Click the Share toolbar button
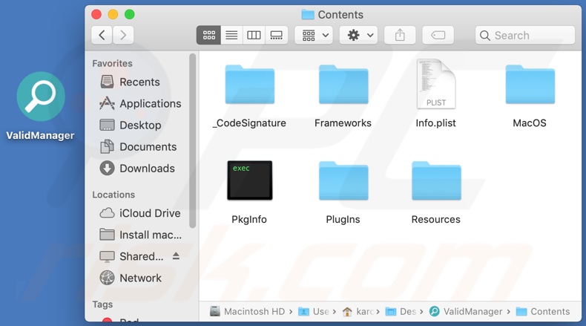The width and height of the screenshot is (586, 326). [400, 35]
